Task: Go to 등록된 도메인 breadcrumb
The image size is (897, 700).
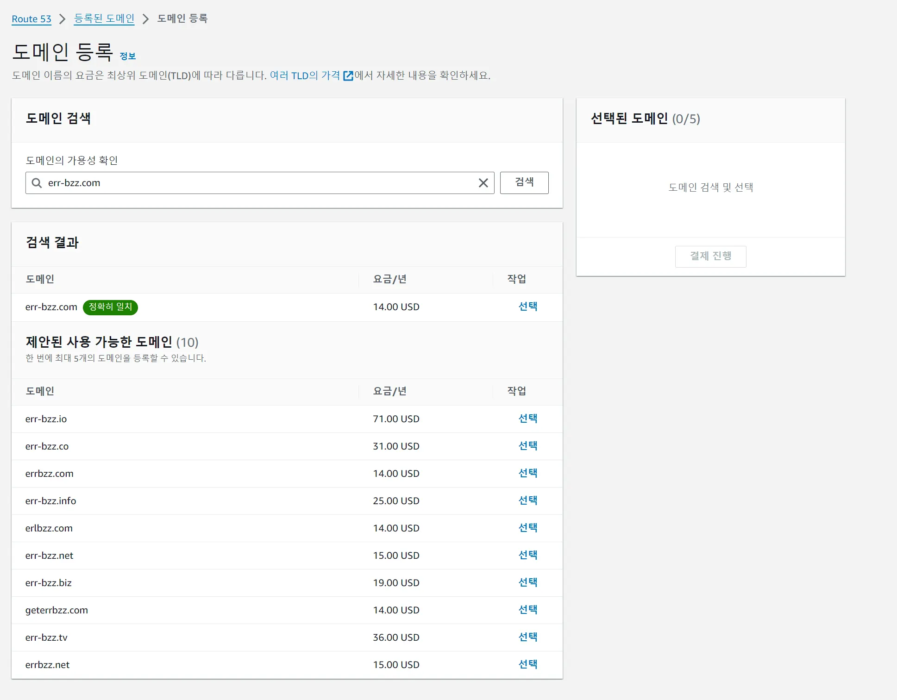Action: (x=104, y=19)
